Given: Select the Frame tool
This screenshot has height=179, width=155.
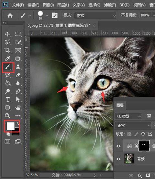Looking at the screenshot, I should point(18,50).
